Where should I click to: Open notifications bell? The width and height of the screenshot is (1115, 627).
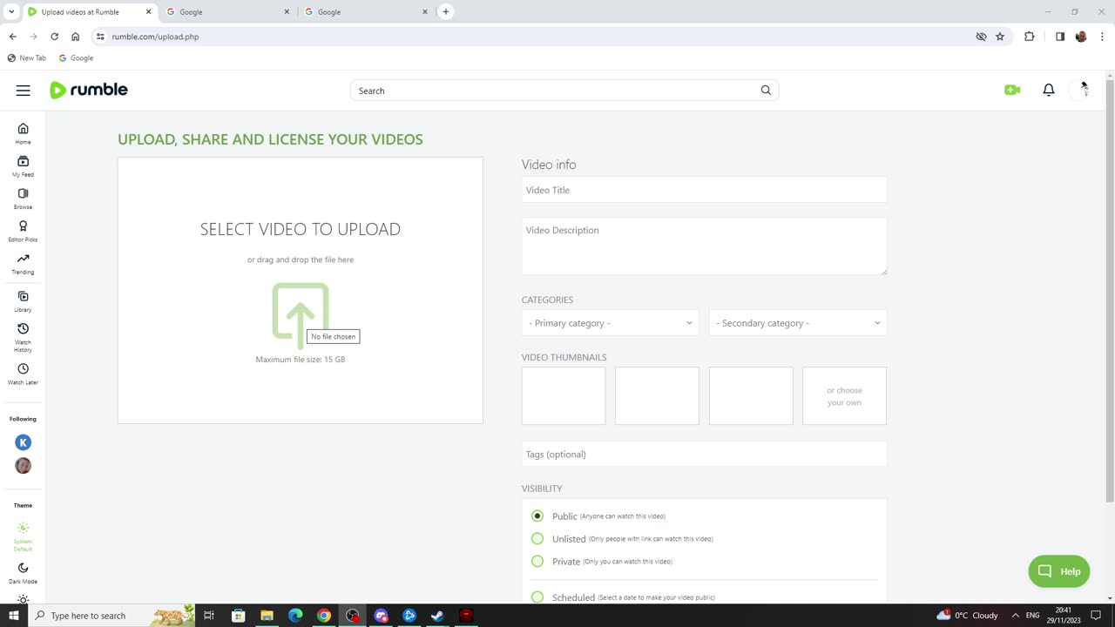point(1049,90)
